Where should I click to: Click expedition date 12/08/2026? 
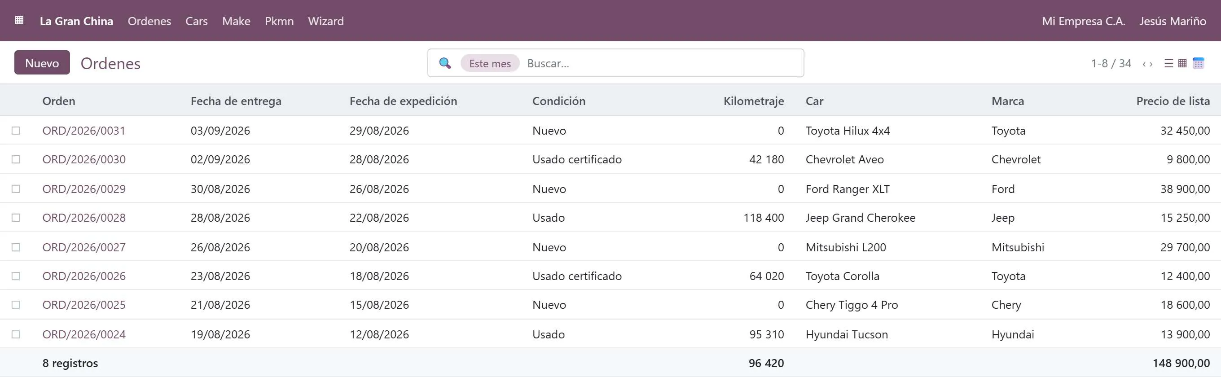coord(379,334)
